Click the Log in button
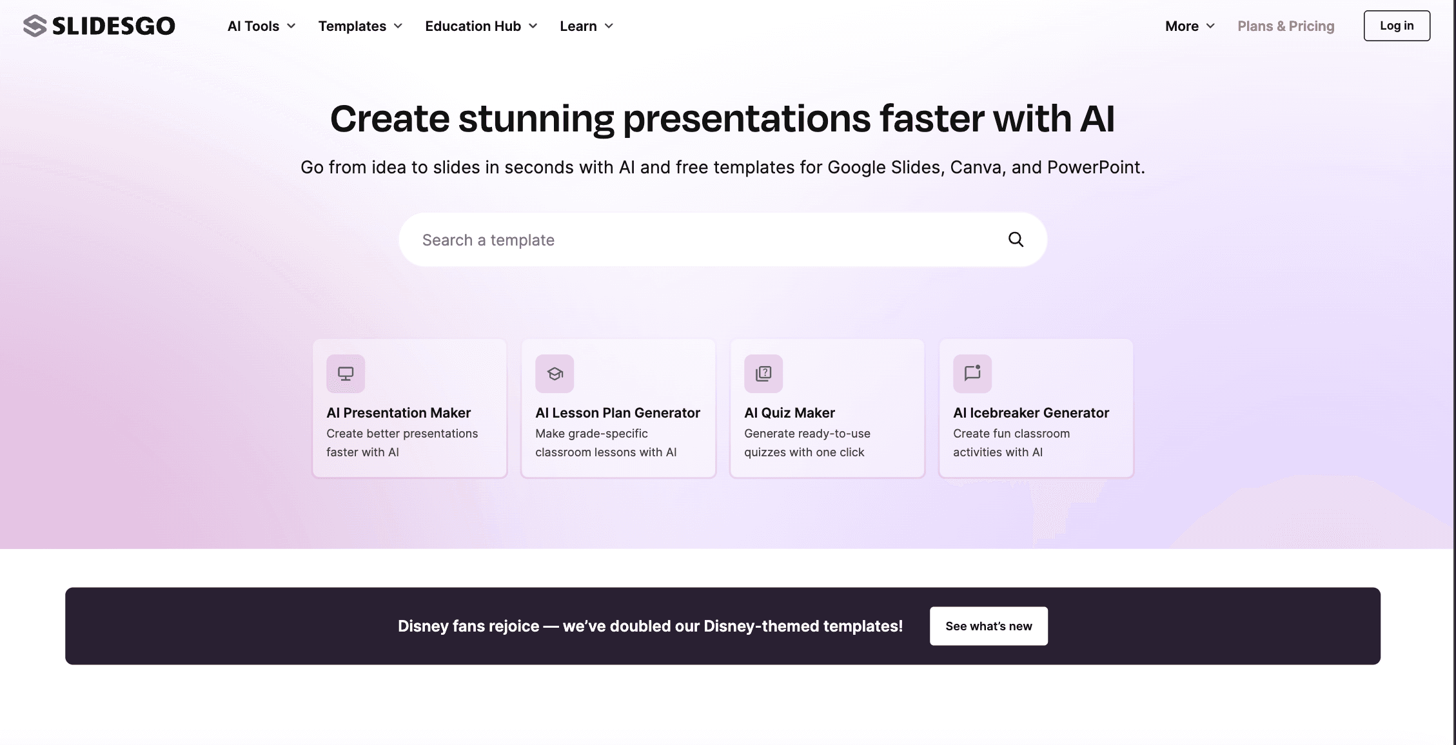Image resolution: width=1456 pixels, height=745 pixels. 1397,26
